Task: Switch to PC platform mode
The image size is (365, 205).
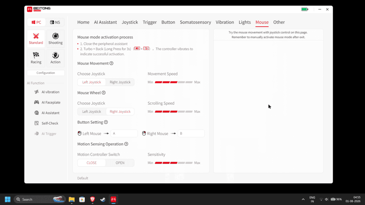Action: click(x=36, y=22)
